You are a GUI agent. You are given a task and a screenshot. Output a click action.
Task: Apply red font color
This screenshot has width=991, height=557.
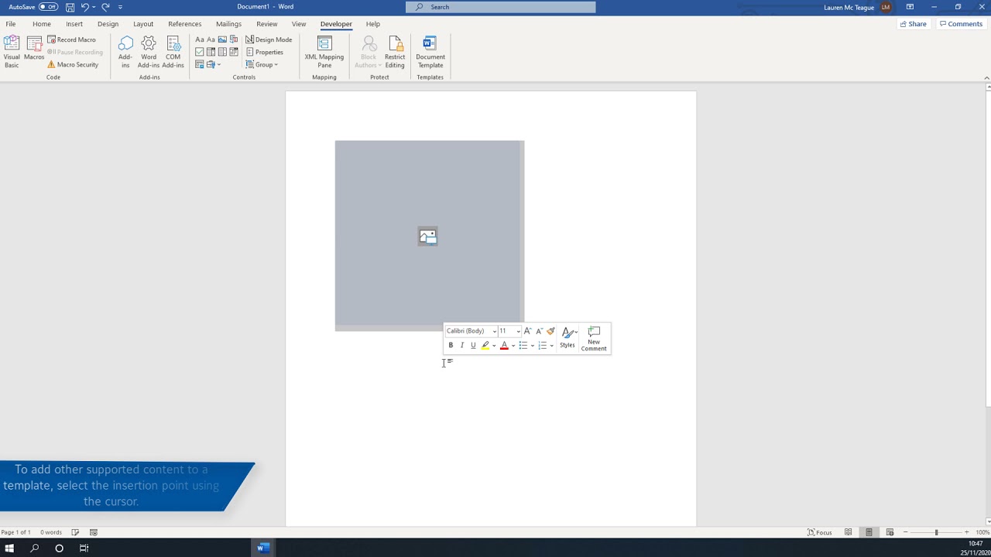(504, 345)
